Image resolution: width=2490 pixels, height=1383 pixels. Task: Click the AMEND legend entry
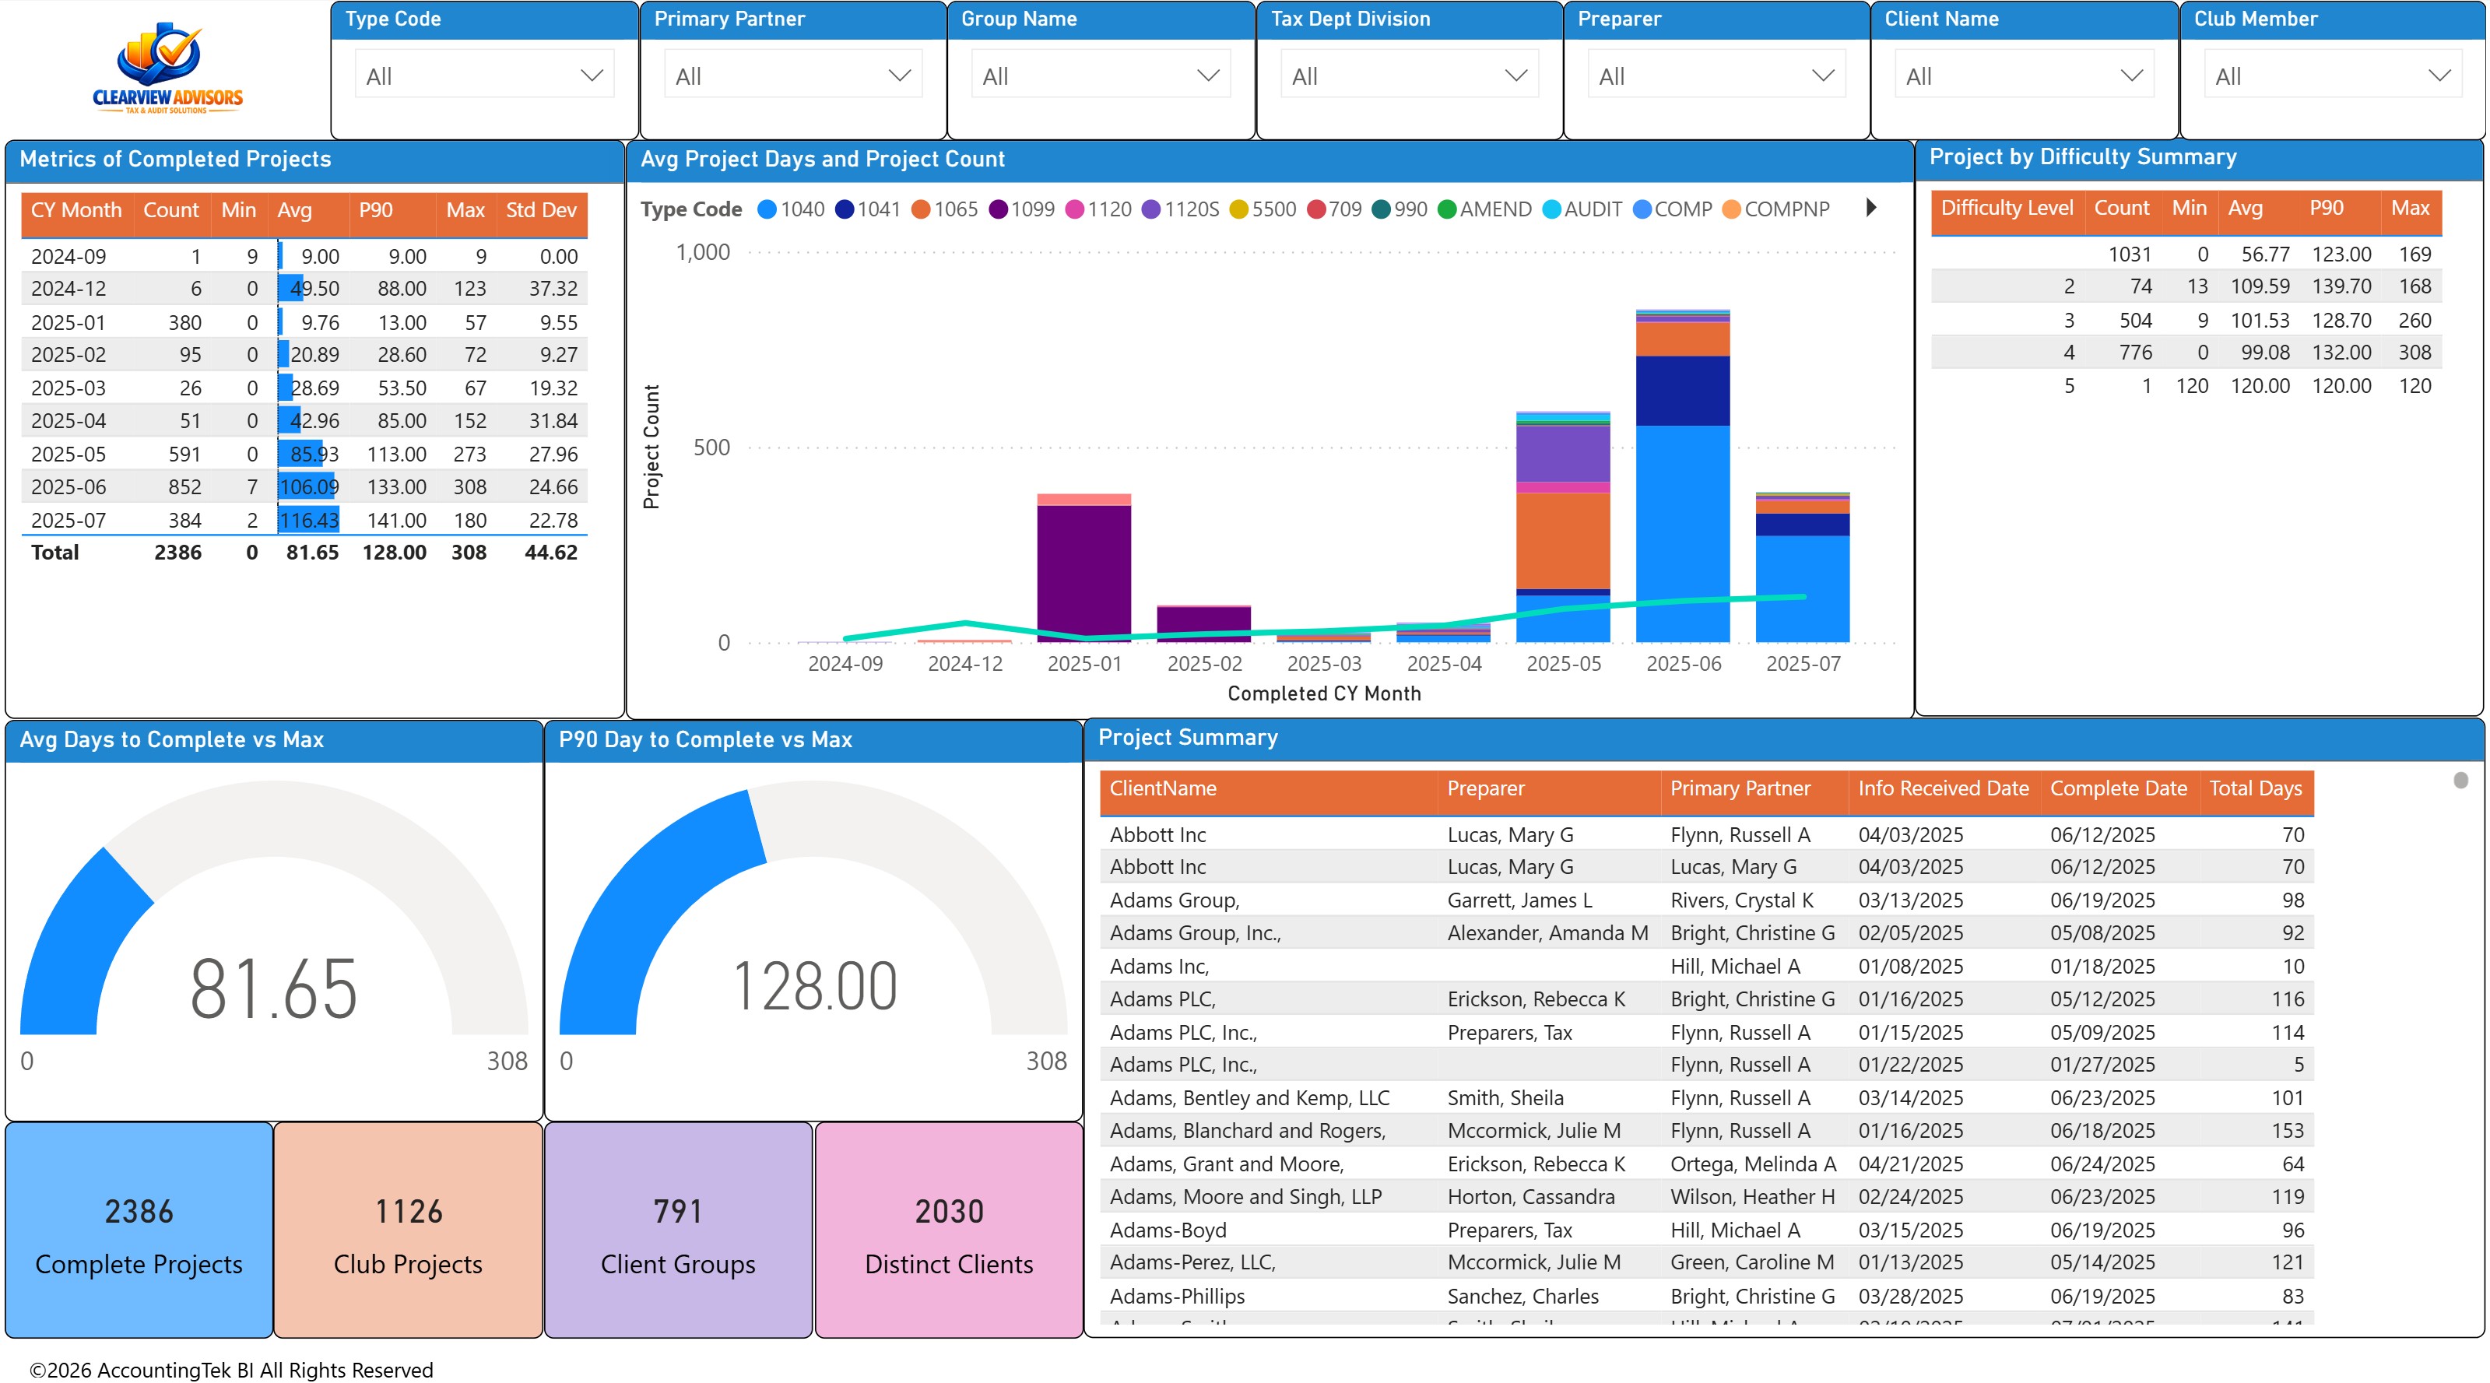(1484, 209)
